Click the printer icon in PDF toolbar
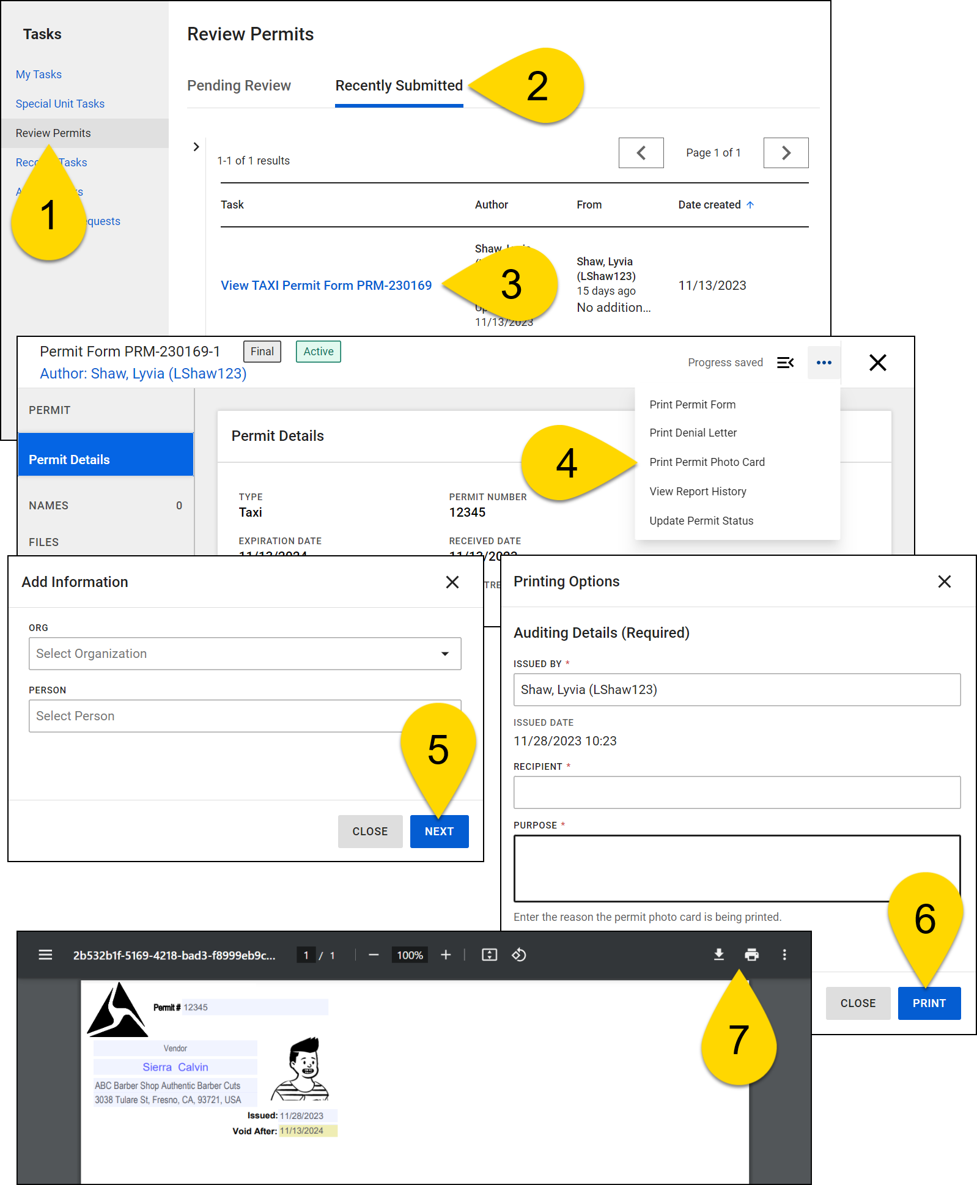The width and height of the screenshot is (977, 1185). click(x=751, y=954)
